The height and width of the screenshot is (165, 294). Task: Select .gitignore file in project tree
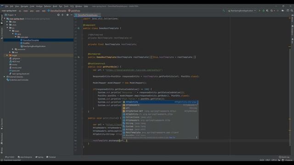[16, 58]
